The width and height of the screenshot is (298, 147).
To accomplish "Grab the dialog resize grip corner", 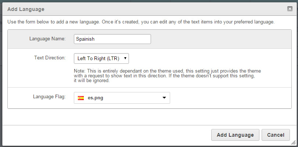I will coord(294,143).
